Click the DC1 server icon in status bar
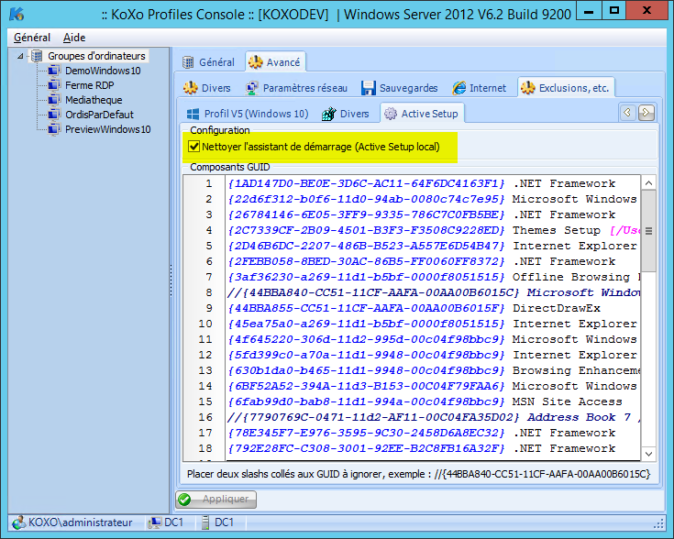 (205, 522)
